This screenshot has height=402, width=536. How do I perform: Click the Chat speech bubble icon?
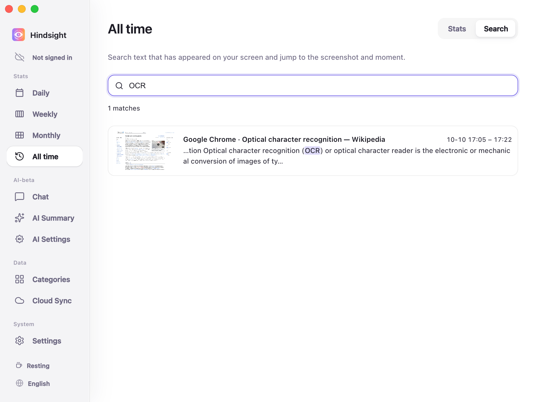[20, 197]
